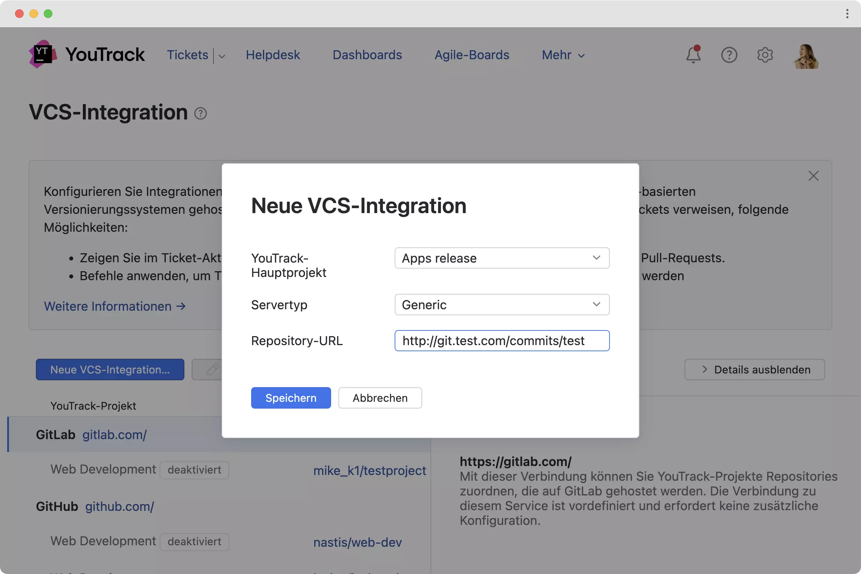861x574 pixels.
Task: Click the Repository-URL input field
Action: tap(502, 341)
